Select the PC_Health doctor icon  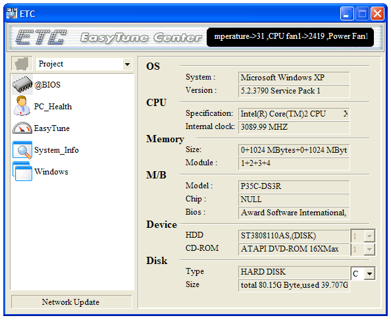tap(22, 106)
